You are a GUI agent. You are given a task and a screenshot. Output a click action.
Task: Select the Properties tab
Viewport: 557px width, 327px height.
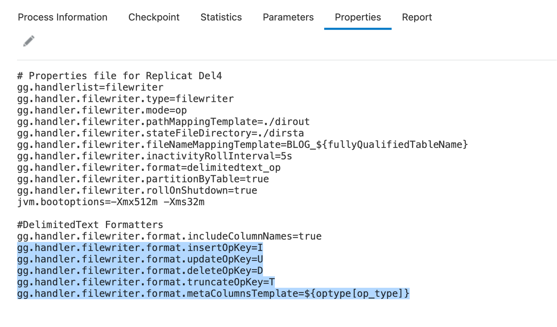point(358,17)
